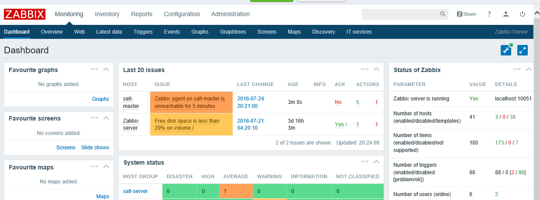Open Favourite screens widget options menu
This screenshot has height=200, width=540.
click(95, 117)
